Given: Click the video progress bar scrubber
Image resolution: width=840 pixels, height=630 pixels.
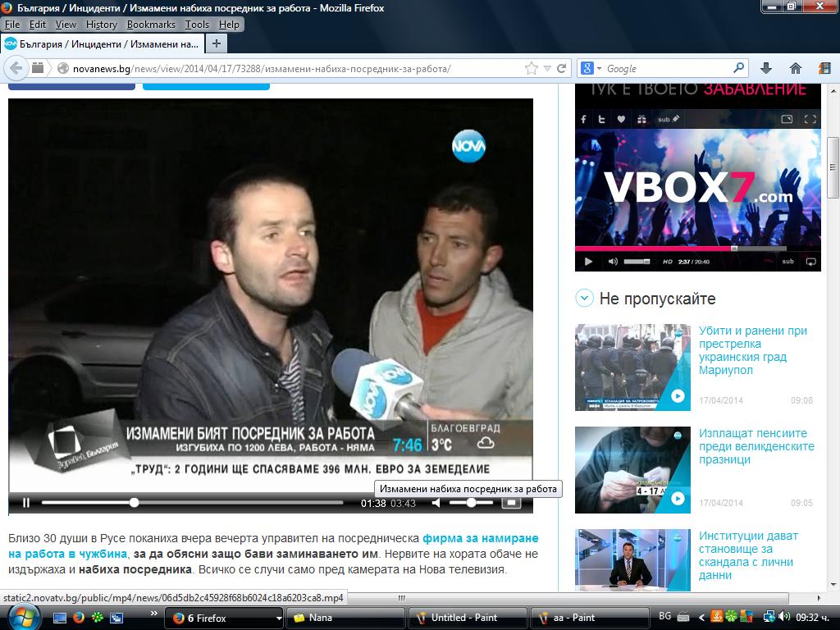Looking at the screenshot, I should pyautogui.click(x=134, y=503).
